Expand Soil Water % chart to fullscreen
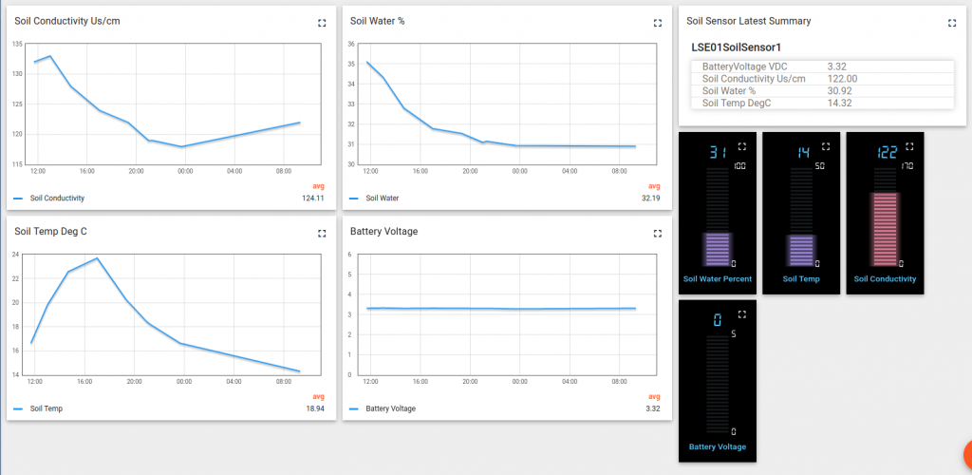Viewport: 972px width, 475px height. [x=658, y=23]
